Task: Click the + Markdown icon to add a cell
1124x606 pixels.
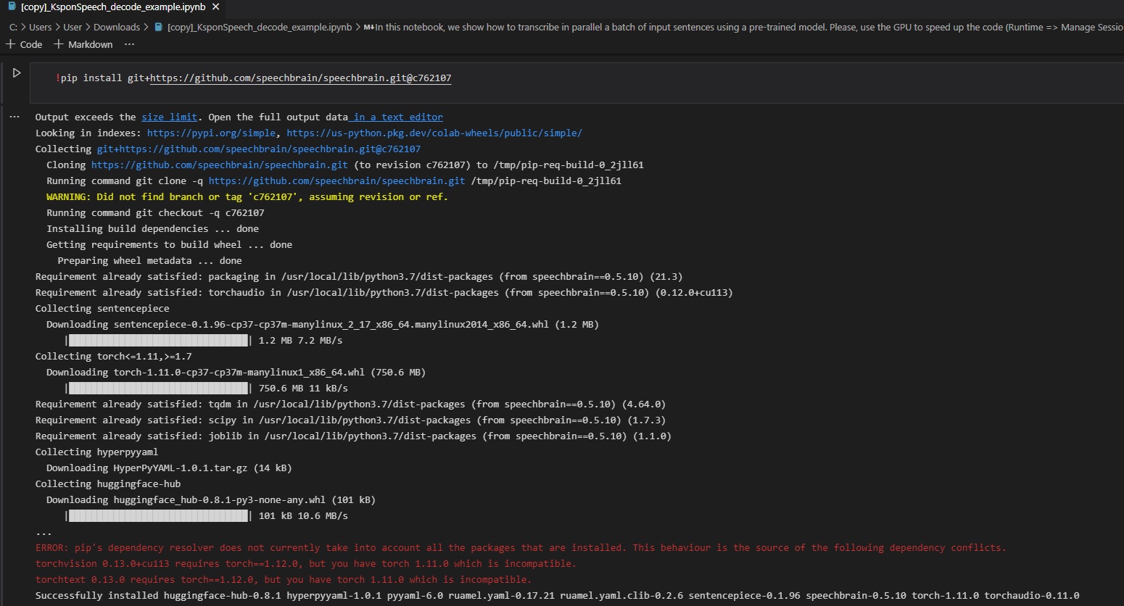Action: coord(83,44)
